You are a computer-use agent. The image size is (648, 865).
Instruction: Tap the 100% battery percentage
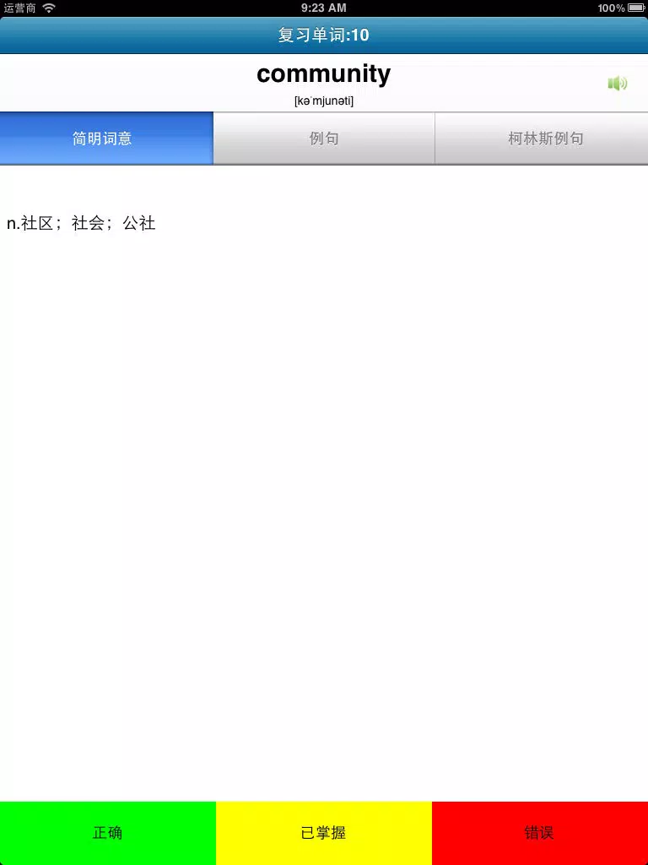(x=611, y=8)
